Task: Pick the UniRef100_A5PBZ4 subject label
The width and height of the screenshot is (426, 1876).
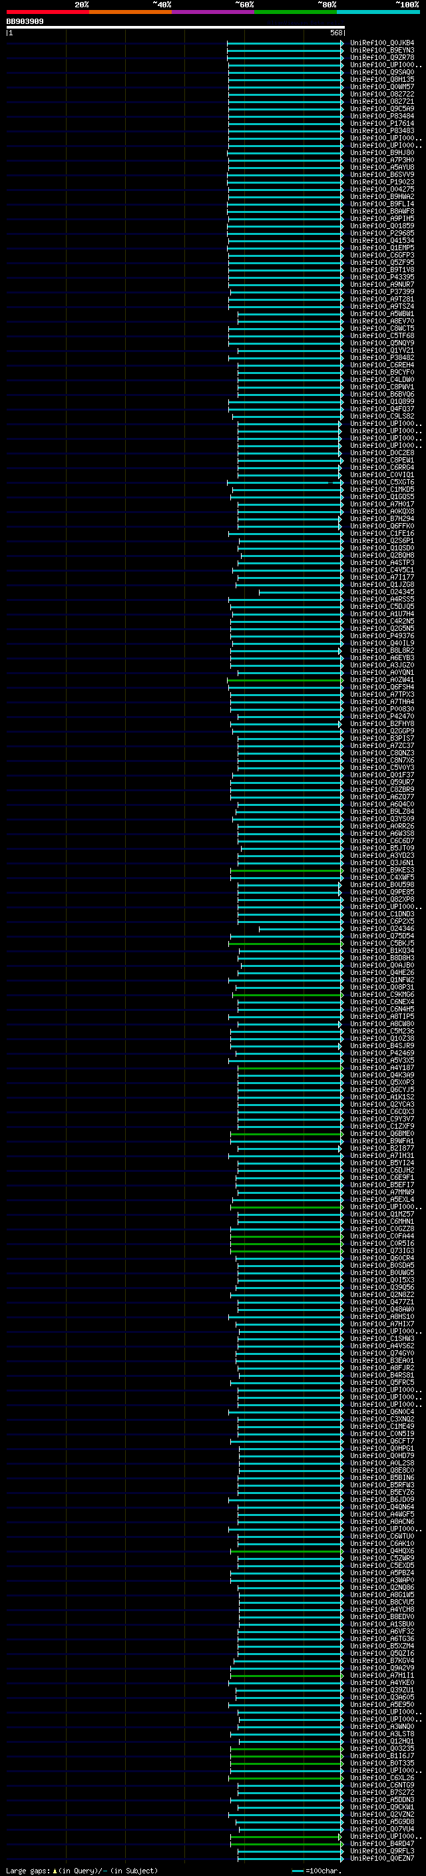Action: coord(382,1573)
